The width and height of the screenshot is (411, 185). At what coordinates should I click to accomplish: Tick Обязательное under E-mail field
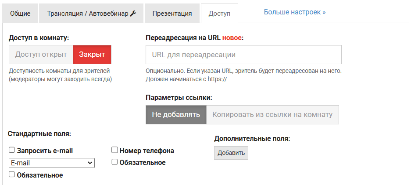[x=12, y=175]
